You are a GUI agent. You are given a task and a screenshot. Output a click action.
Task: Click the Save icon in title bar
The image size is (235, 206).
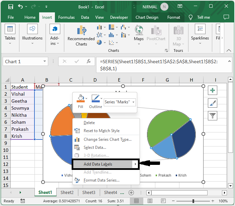tap(10, 7)
